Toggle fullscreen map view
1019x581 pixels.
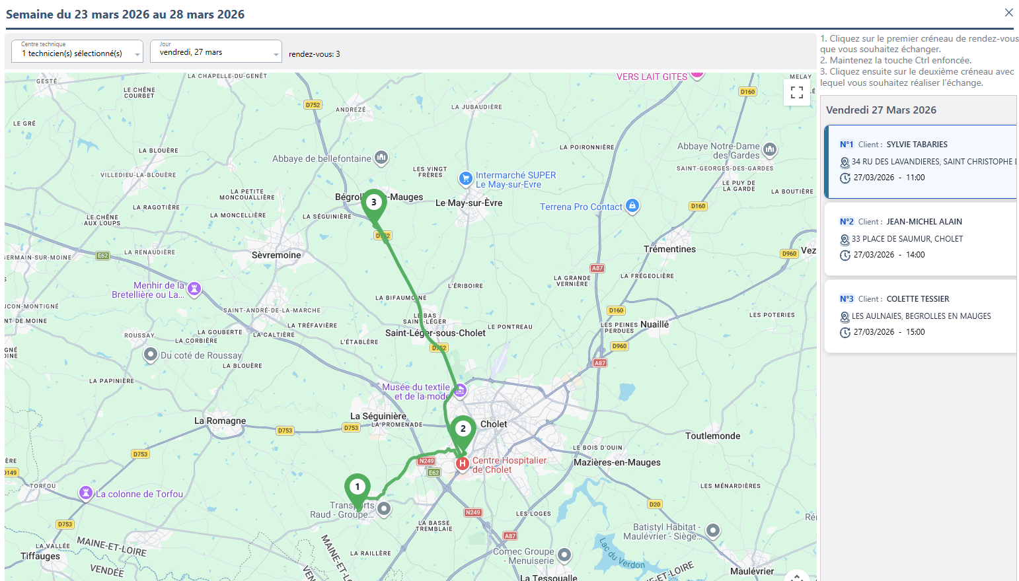tap(797, 92)
